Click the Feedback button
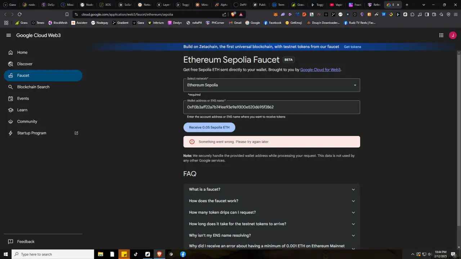This screenshot has height=259, width=461. tap(43, 242)
